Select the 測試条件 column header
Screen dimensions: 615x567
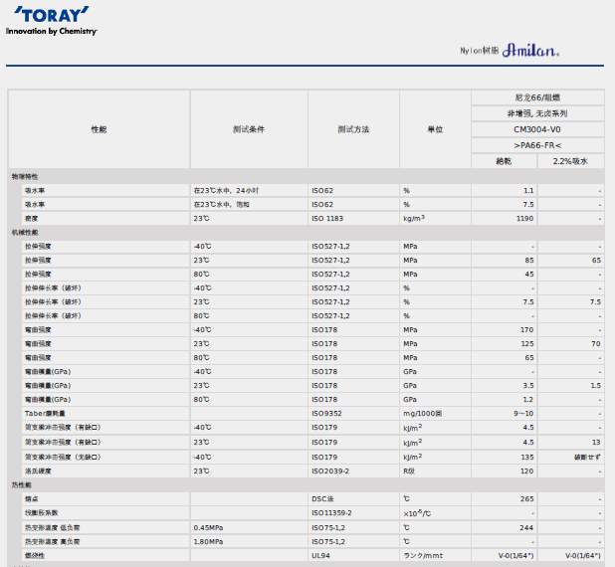pos(249,129)
